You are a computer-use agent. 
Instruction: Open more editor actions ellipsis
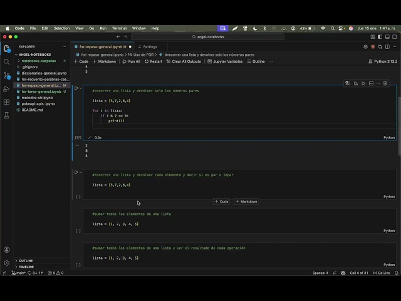pyautogui.click(x=395, y=46)
